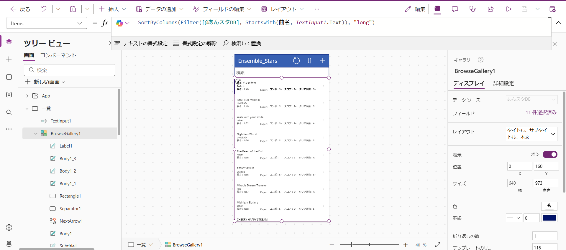Expand the undo options dropdown arrow
The height and width of the screenshot is (250, 566).
58,9
